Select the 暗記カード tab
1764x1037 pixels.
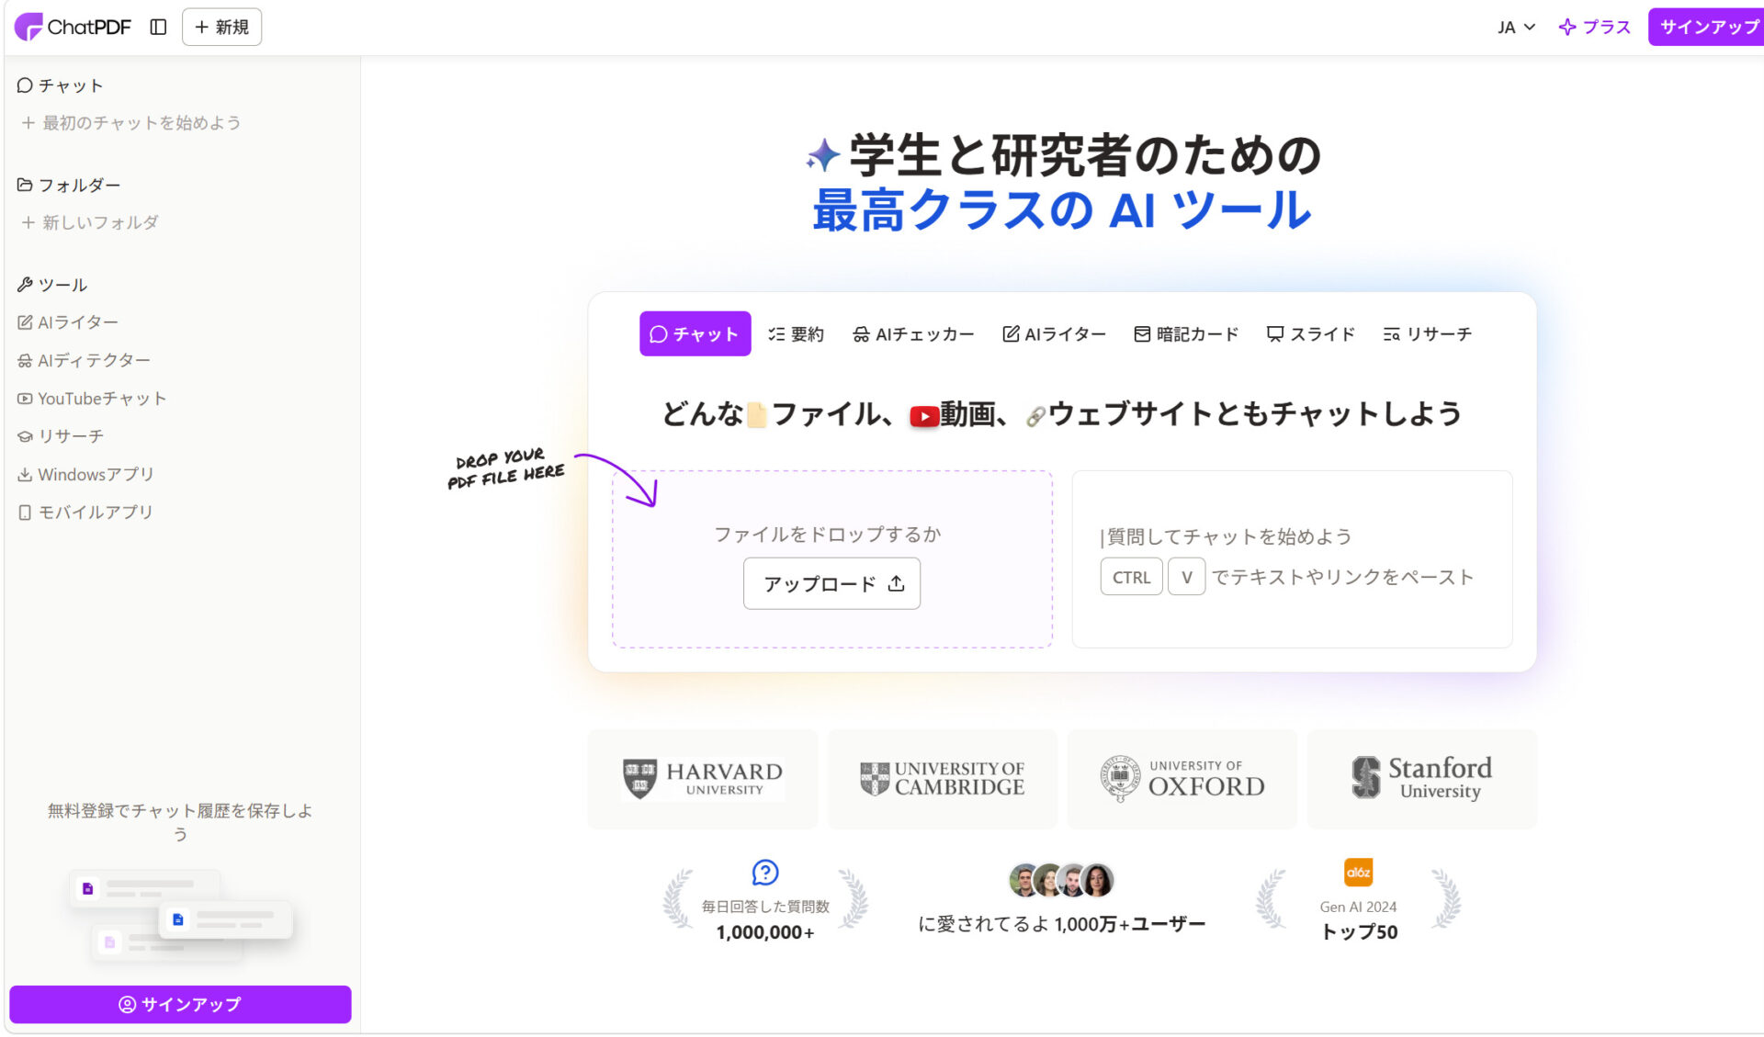(1186, 333)
